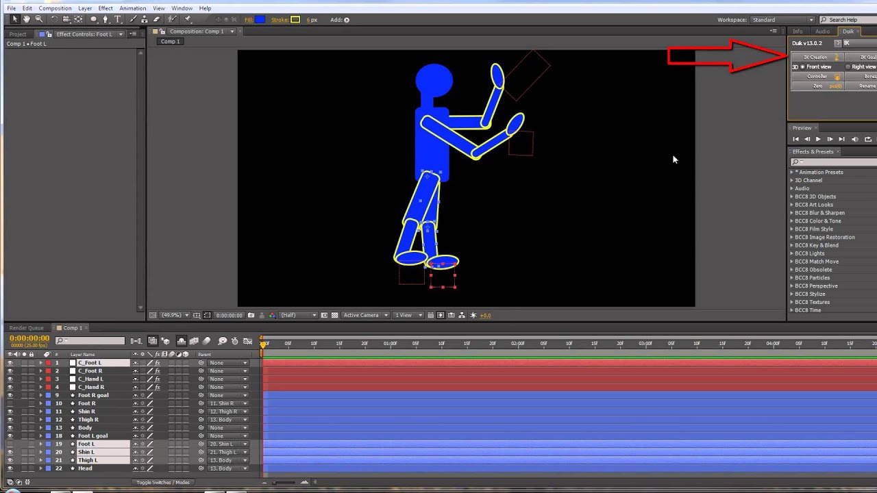Select the Hand tool
This screenshot has width=877, height=493.
click(x=27, y=20)
